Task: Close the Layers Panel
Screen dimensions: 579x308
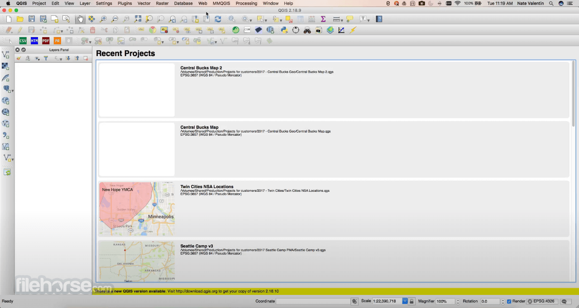Action: point(18,50)
